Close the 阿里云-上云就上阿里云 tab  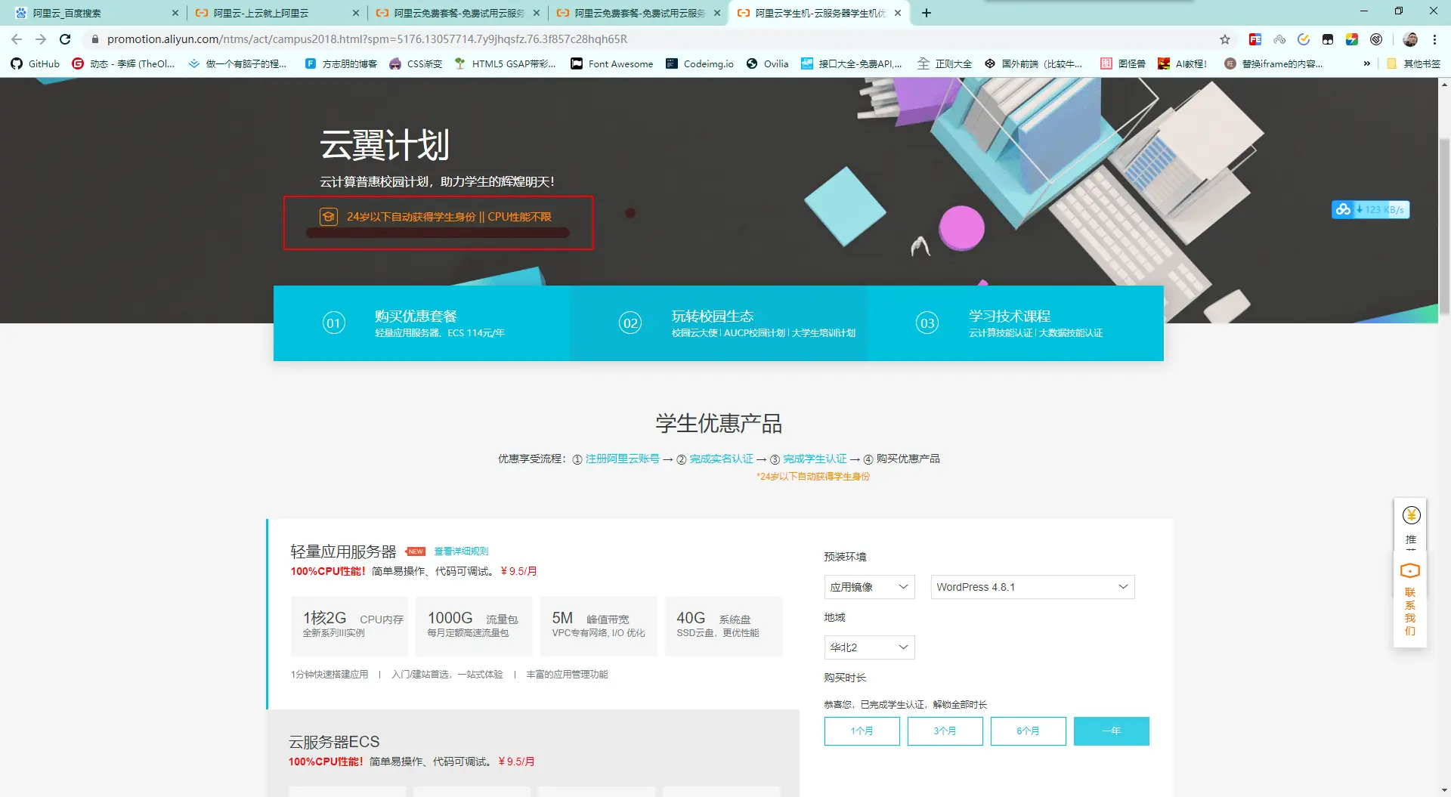(x=356, y=13)
